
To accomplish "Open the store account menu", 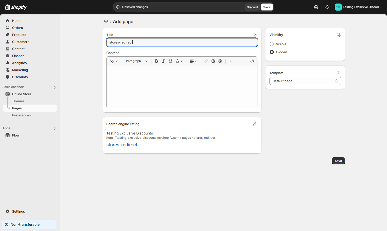I will 358,7.
